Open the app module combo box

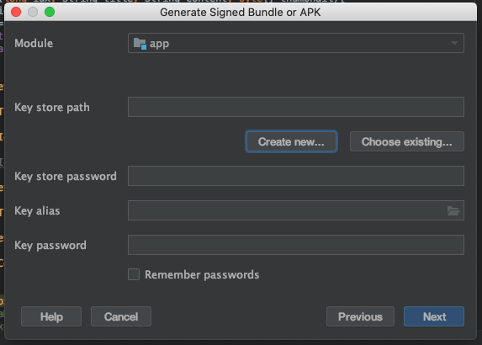pyautogui.click(x=296, y=43)
